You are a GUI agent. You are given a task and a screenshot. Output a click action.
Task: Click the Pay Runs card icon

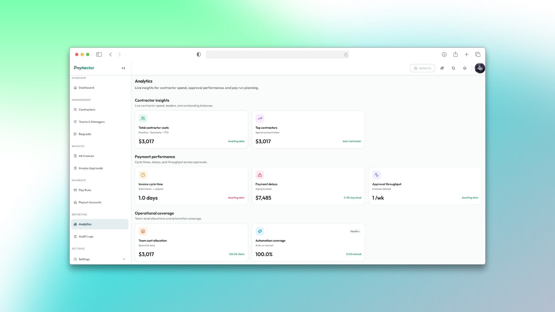(75, 190)
